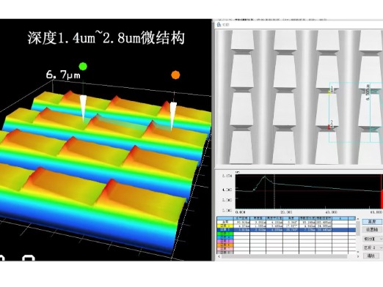The image size is (383, 287).
Task: Select the orange segment row label
Action: pos(225,245)
